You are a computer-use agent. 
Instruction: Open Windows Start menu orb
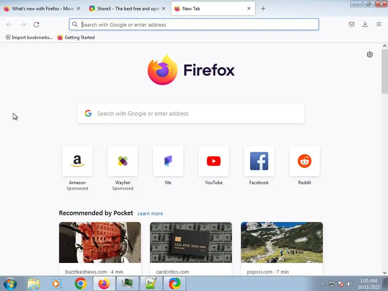pos(10,283)
